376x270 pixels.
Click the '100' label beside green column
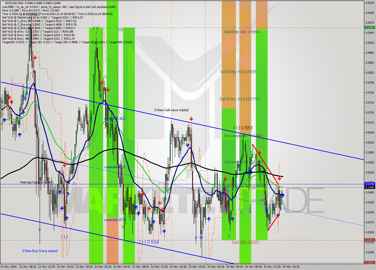(x=120, y=30)
